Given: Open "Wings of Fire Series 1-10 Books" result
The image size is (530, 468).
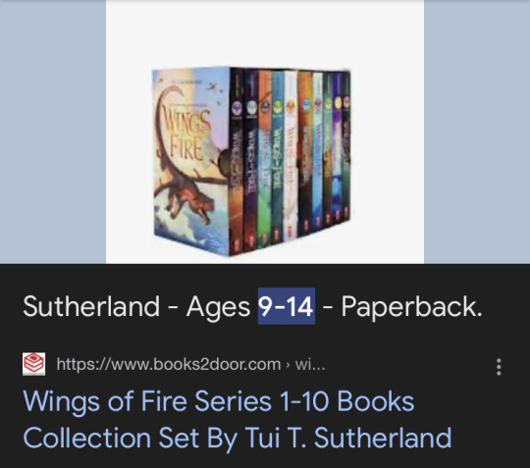Looking at the screenshot, I should pyautogui.click(x=219, y=401).
